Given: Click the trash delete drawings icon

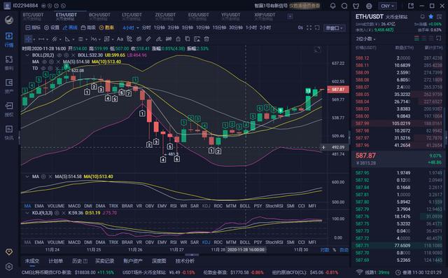Looking at the screenshot, I should coord(206,39).
